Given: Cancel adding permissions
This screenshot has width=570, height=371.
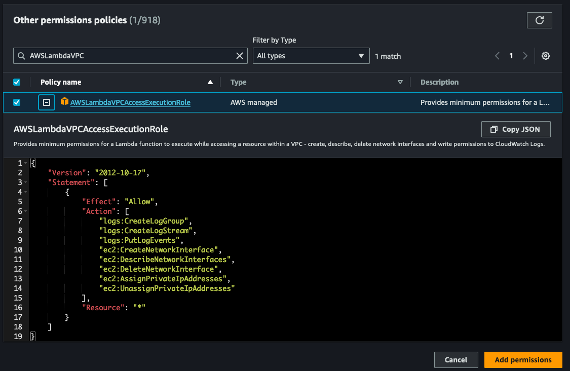Looking at the screenshot, I should click(x=455, y=359).
